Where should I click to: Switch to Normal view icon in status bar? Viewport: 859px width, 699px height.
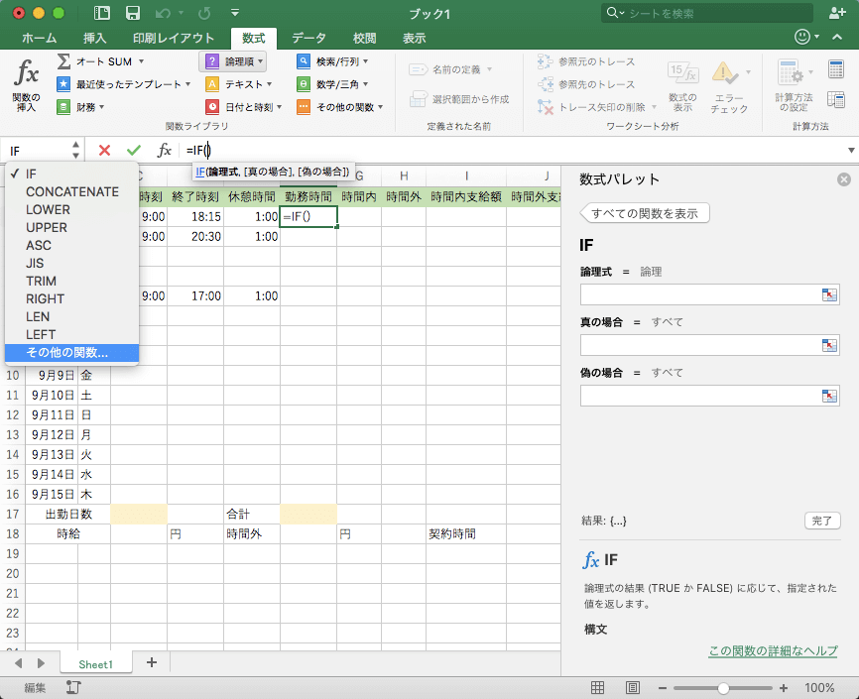tap(598, 687)
